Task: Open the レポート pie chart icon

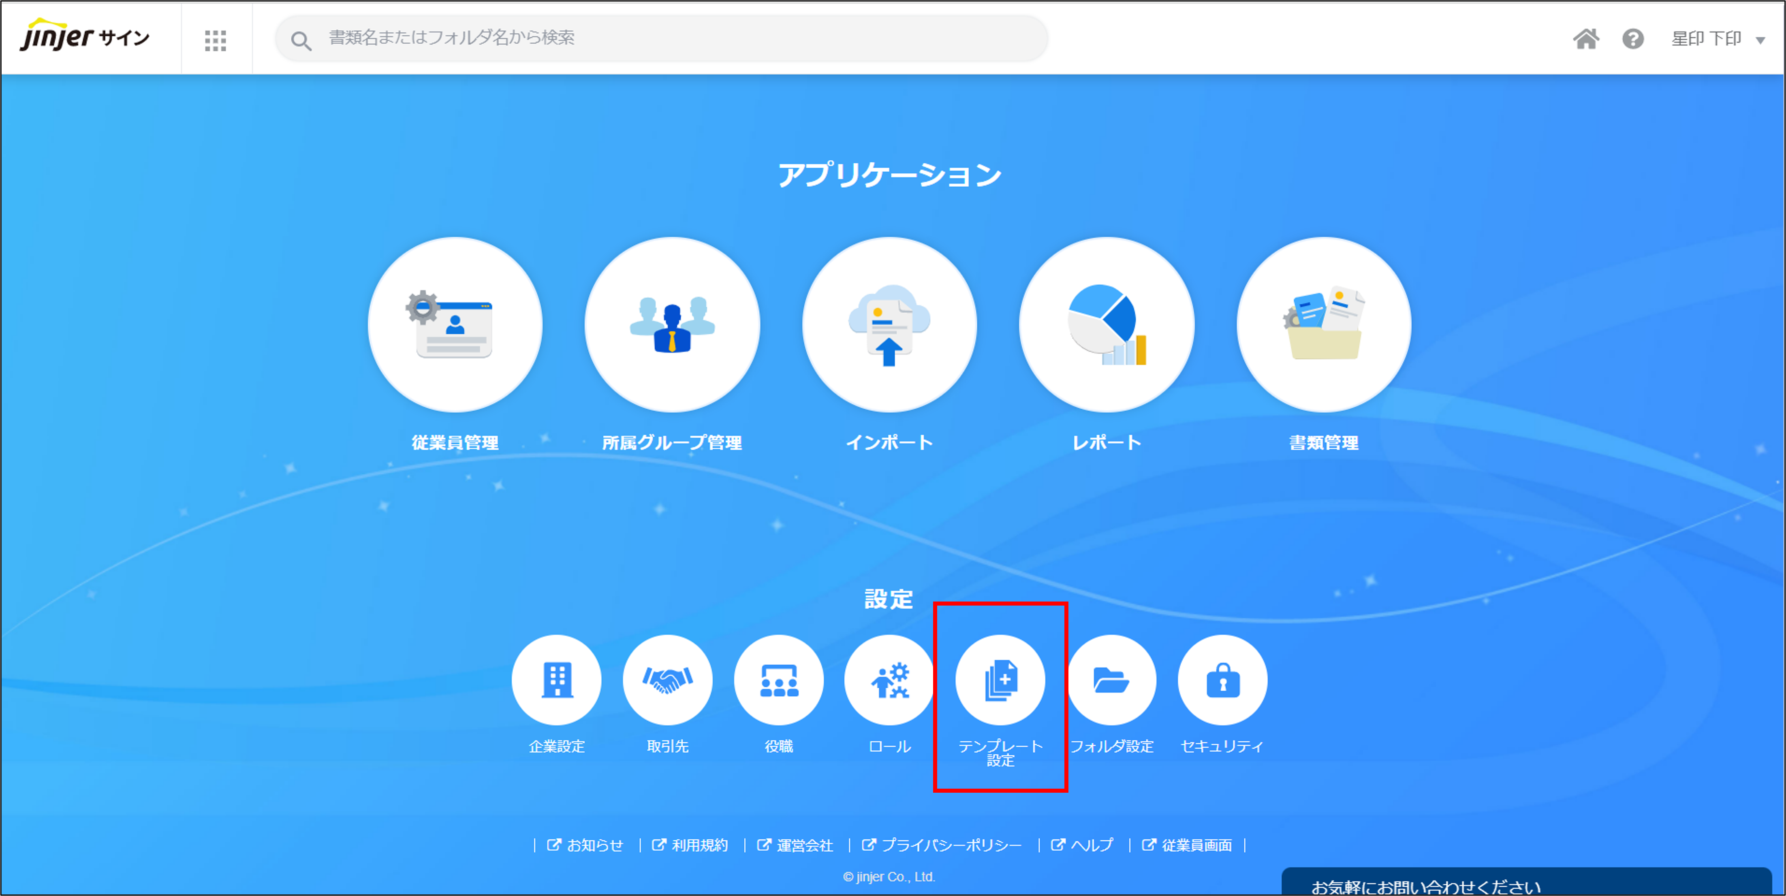Action: click(x=1107, y=324)
